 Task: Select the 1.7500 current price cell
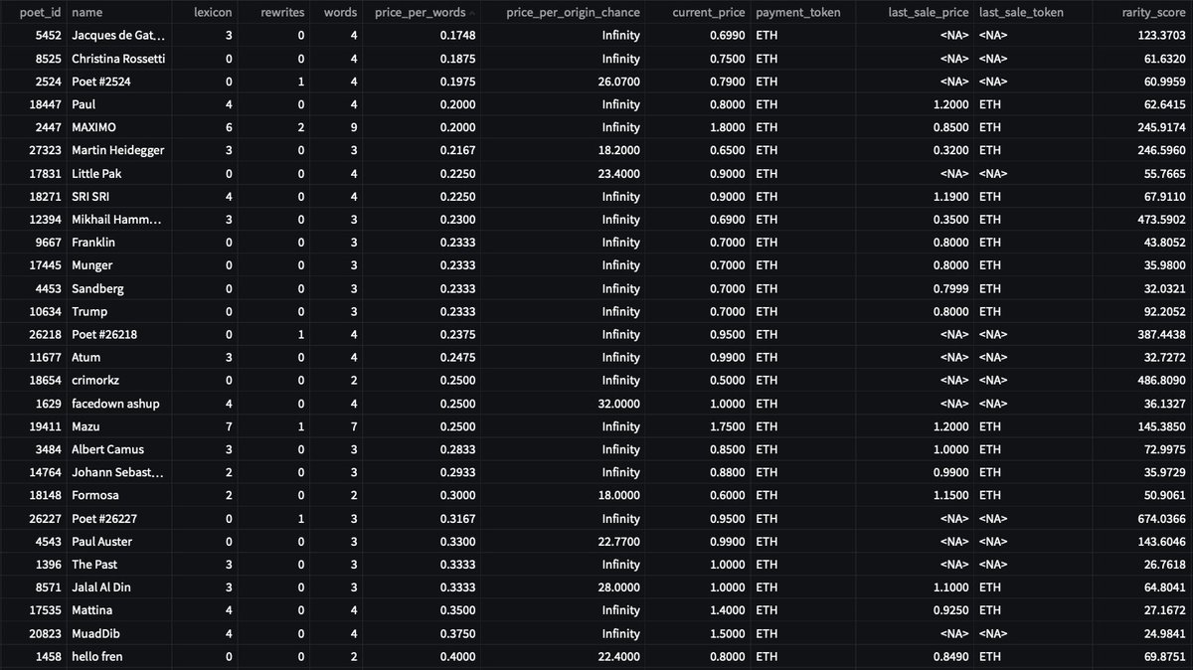tap(699, 426)
